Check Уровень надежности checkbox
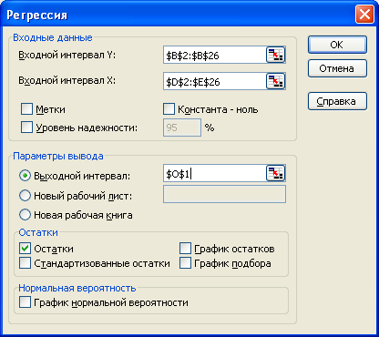The width and height of the screenshot is (379, 337). 26,128
